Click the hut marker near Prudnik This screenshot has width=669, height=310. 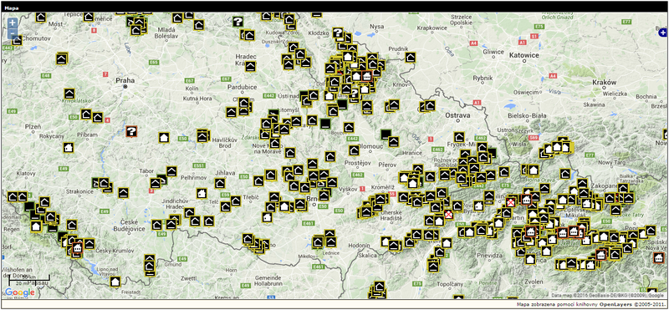411,58
